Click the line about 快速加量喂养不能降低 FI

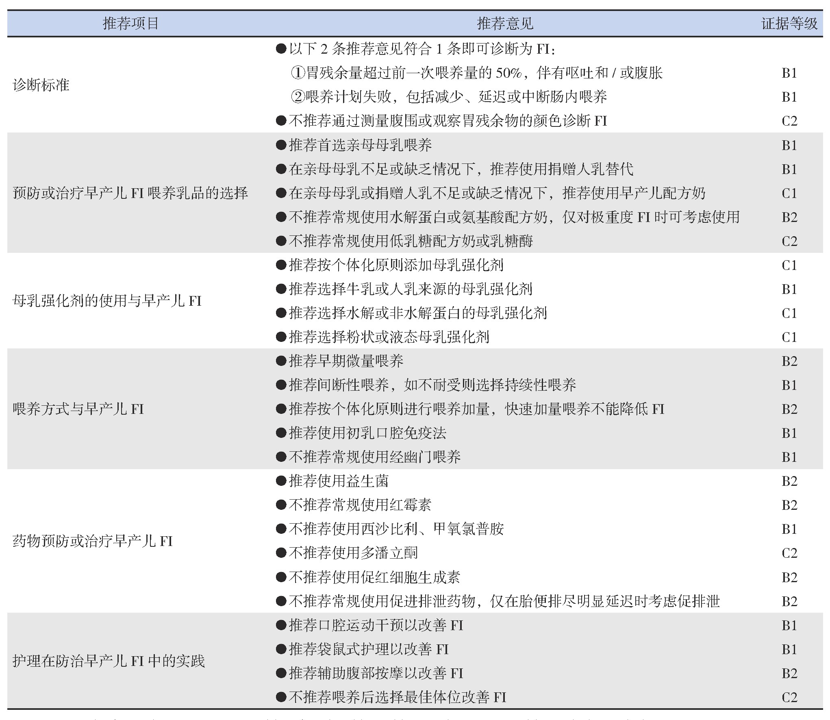[x=470, y=409]
